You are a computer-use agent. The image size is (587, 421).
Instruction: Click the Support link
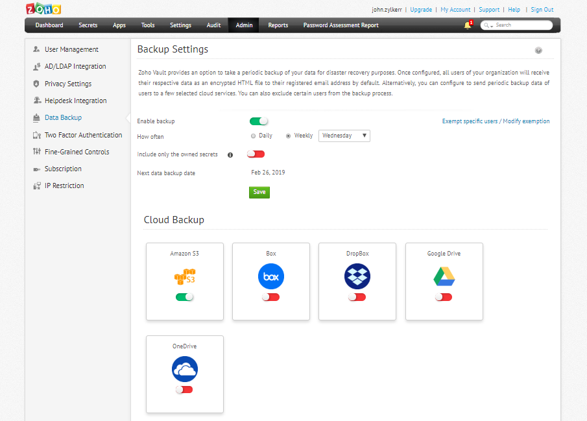tap(489, 9)
